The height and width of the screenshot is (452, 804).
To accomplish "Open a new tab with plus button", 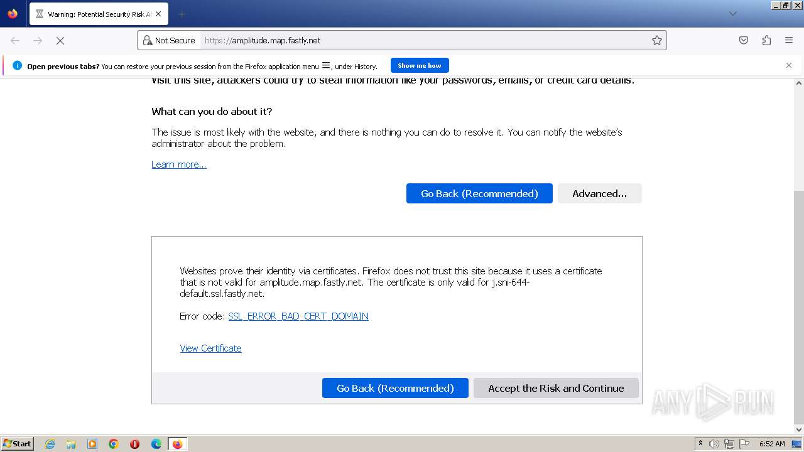I will pos(182,14).
